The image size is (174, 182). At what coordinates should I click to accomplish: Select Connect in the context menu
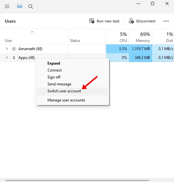tap(54, 70)
